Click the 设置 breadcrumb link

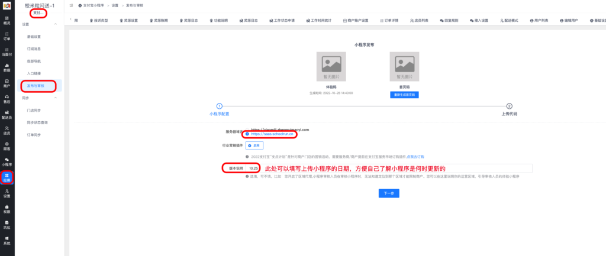click(115, 6)
